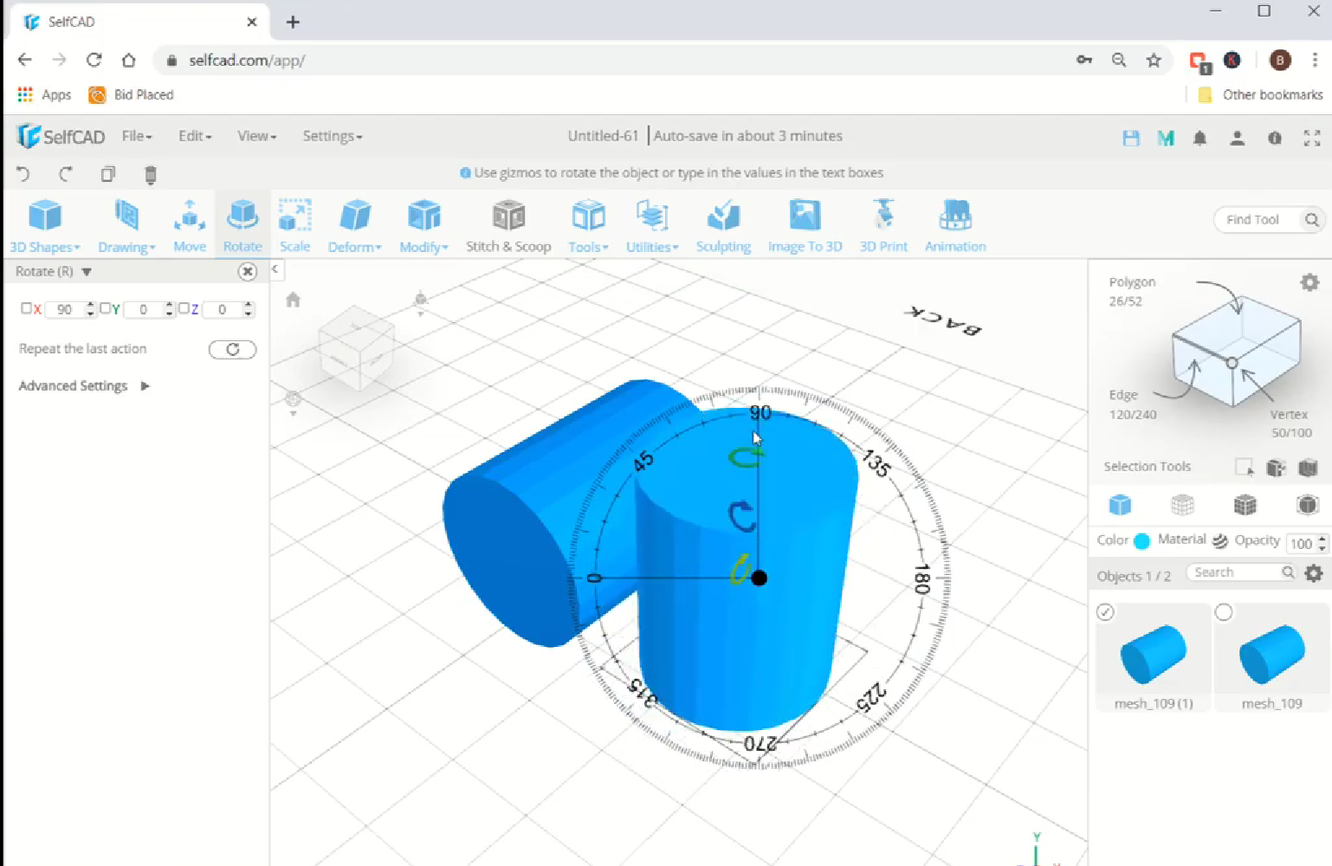Open the info help icon

(1275, 138)
